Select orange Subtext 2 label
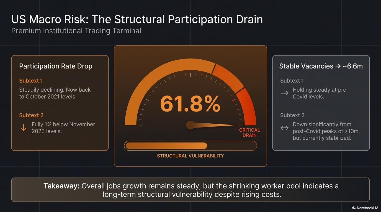The width and height of the screenshot is (381, 212). [x=31, y=115]
